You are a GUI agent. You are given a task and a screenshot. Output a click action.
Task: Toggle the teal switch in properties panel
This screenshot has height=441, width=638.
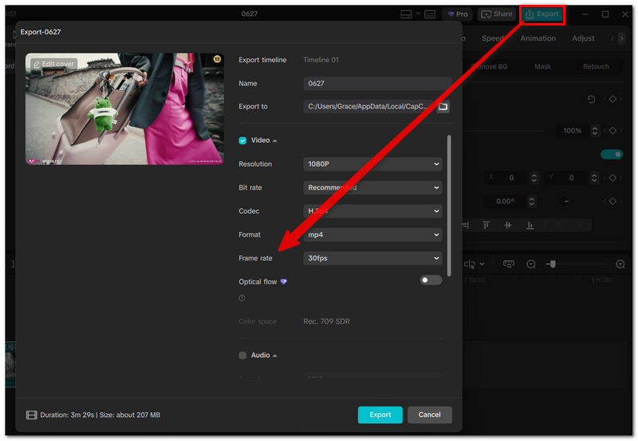tap(611, 155)
